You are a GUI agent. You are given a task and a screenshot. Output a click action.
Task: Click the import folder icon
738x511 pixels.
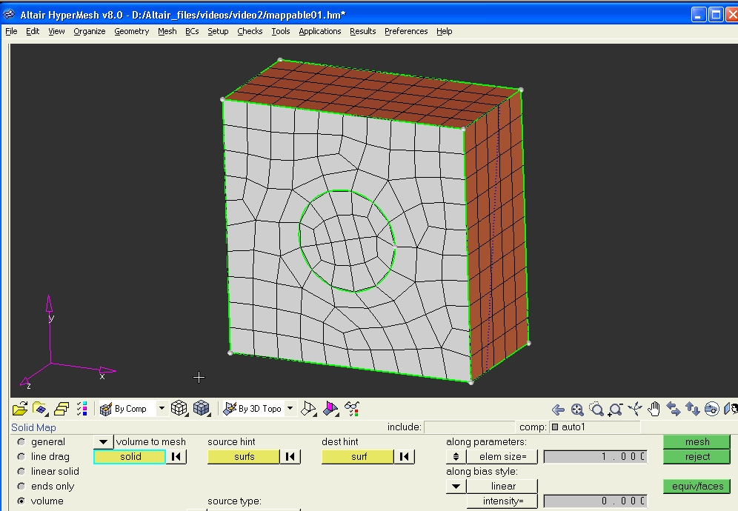41,408
